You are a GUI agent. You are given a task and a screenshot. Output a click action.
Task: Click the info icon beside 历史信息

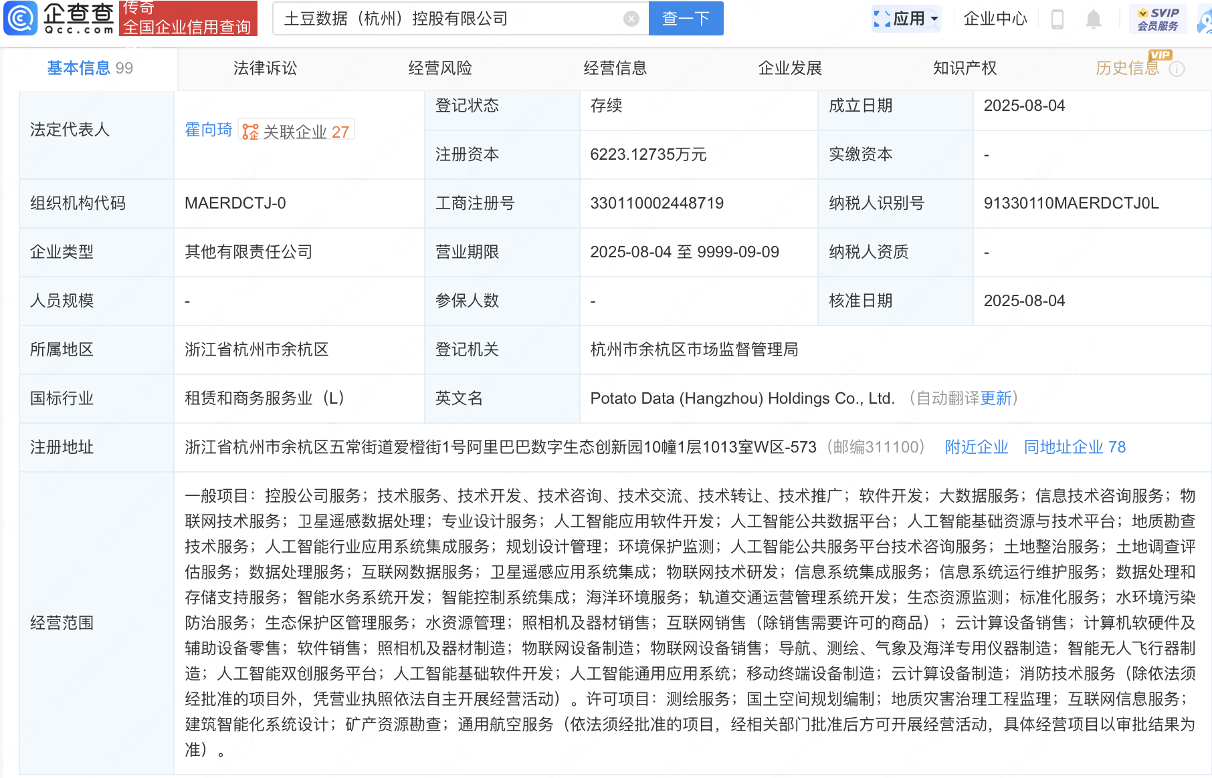coord(1177,69)
